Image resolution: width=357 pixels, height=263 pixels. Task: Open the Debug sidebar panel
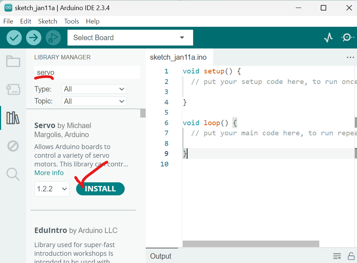(13, 146)
